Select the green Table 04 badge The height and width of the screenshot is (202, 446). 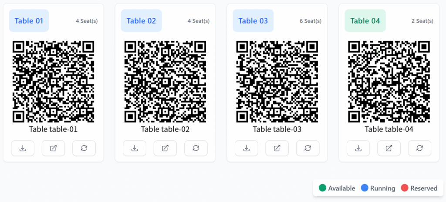(x=365, y=21)
